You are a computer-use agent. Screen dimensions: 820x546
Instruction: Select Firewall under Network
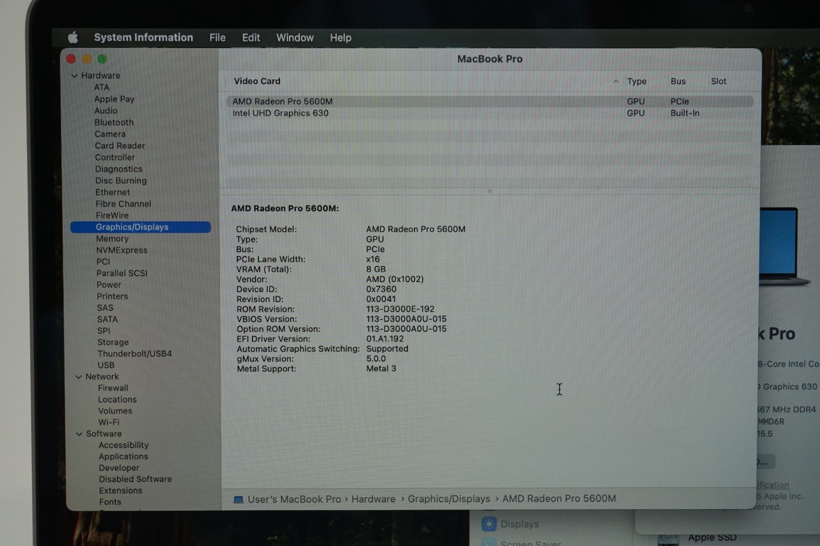[113, 388]
